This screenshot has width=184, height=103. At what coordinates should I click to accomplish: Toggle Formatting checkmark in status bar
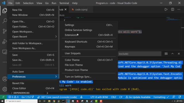pos(161,97)
